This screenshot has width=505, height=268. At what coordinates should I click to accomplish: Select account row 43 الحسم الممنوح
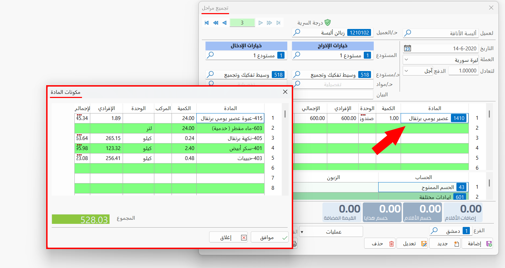click(423, 187)
